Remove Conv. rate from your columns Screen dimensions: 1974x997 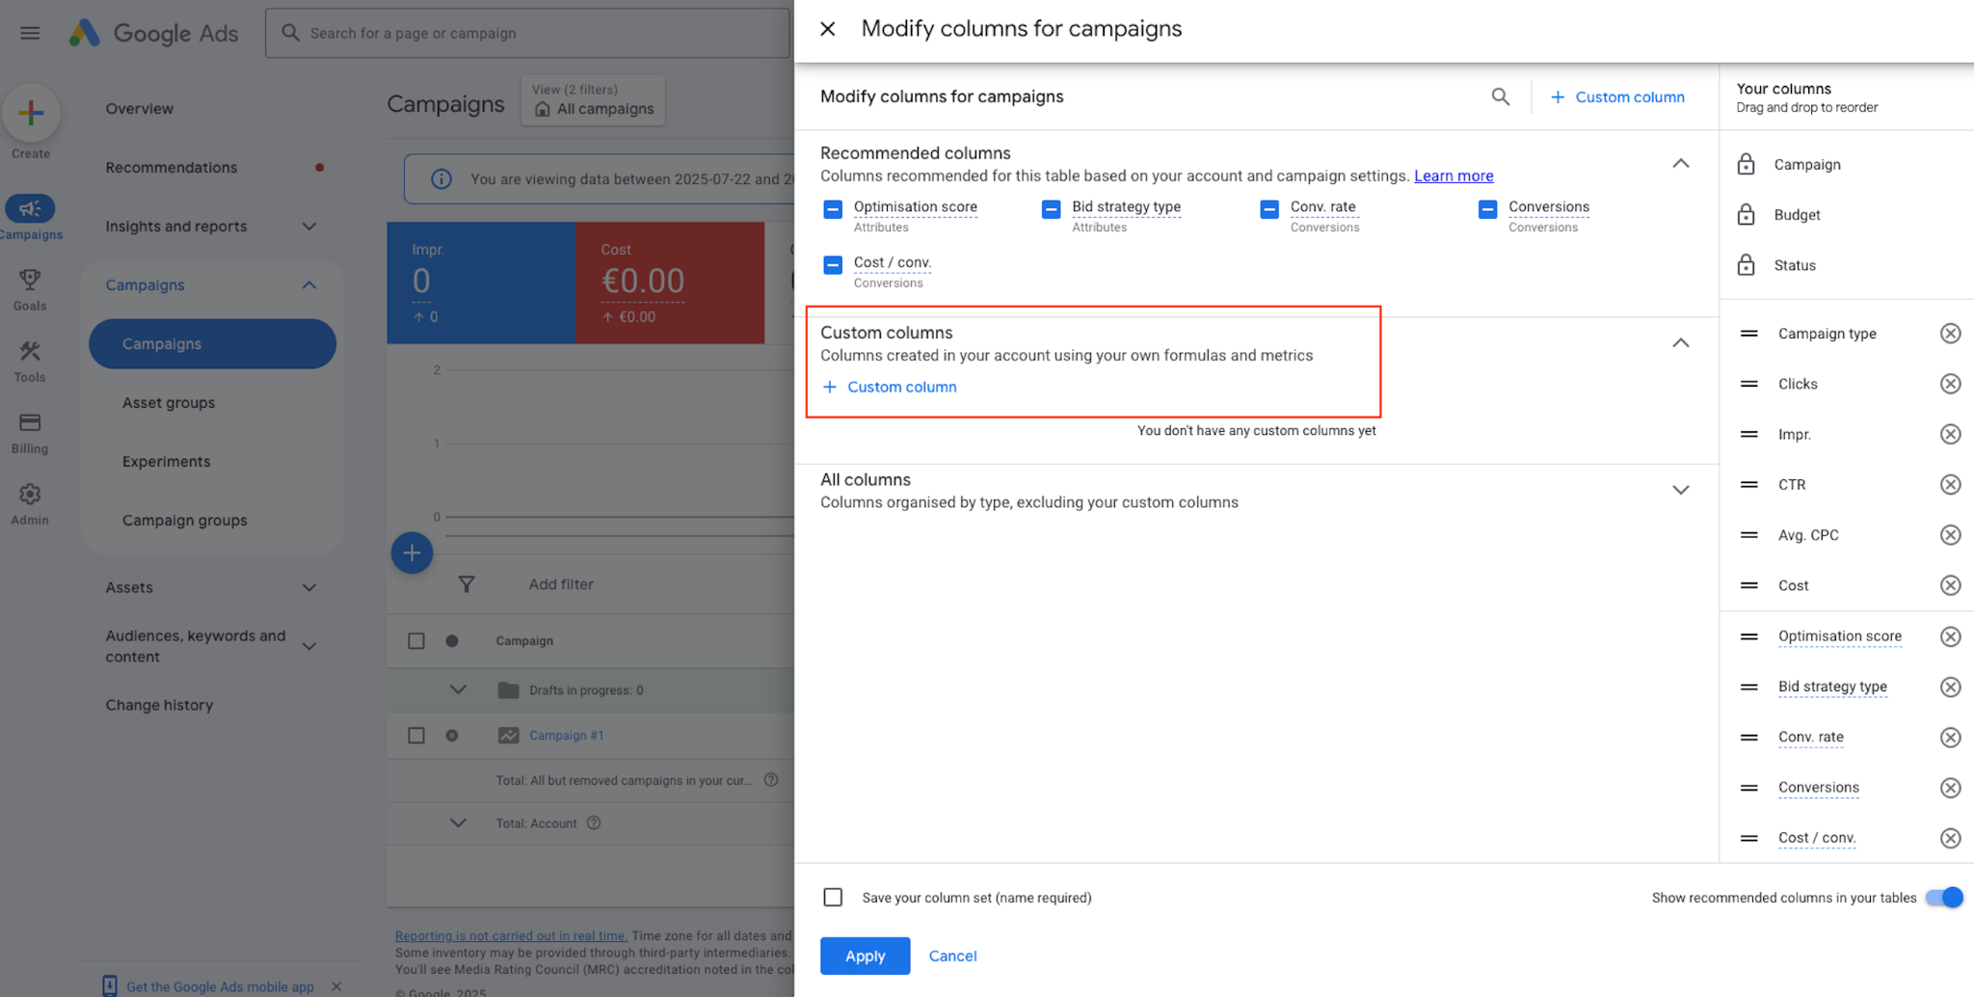[x=1950, y=738]
